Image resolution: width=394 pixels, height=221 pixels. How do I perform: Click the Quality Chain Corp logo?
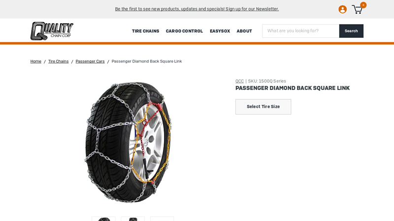[52, 31]
